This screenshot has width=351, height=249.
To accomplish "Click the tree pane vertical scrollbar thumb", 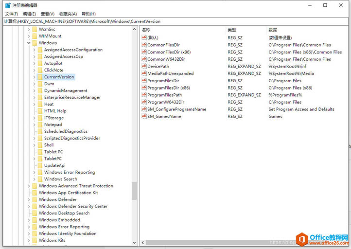I will (x=134, y=191).
